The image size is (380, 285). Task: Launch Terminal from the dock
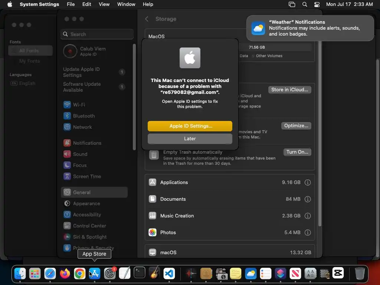point(140,273)
